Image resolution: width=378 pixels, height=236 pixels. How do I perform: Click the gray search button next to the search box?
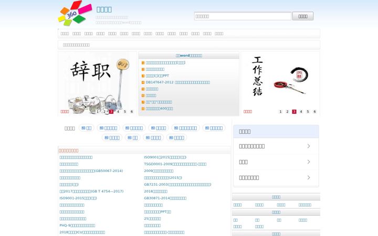tap(303, 16)
